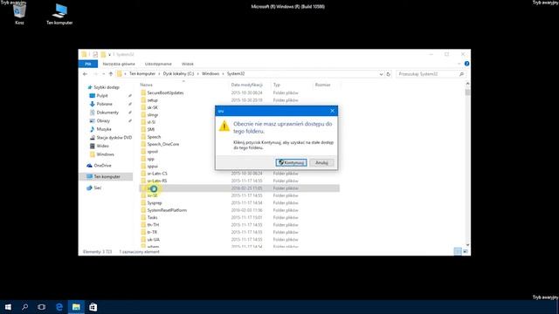
Task: Click Ten komputer in the address breadcrumb
Action: (142, 73)
